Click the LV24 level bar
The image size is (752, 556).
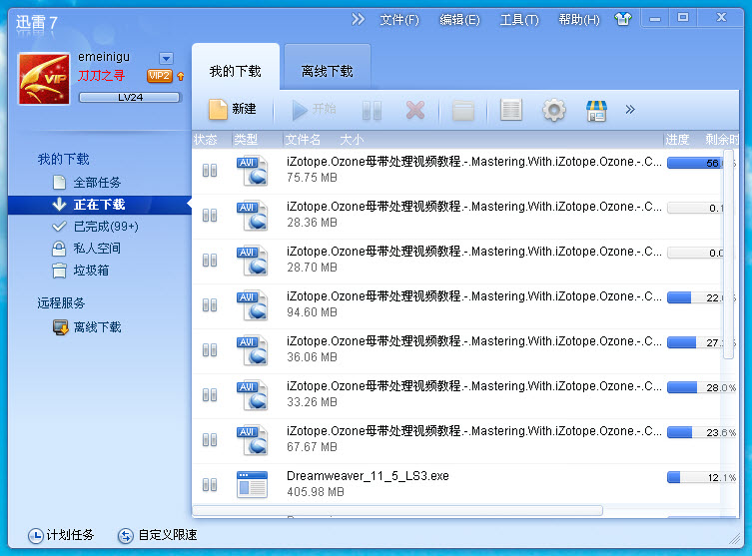pos(130,97)
